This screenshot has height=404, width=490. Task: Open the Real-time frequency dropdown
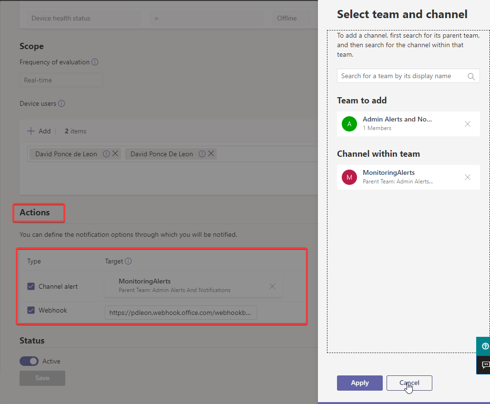(x=61, y=80)
